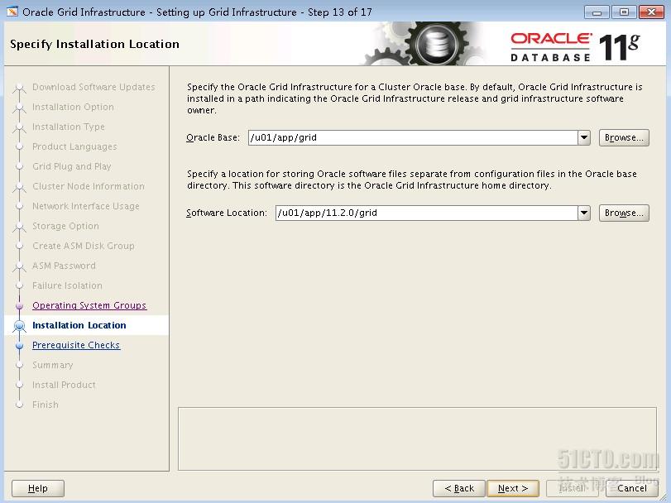
Task: Click into the Software Location path field
Action: pos(427,213)
